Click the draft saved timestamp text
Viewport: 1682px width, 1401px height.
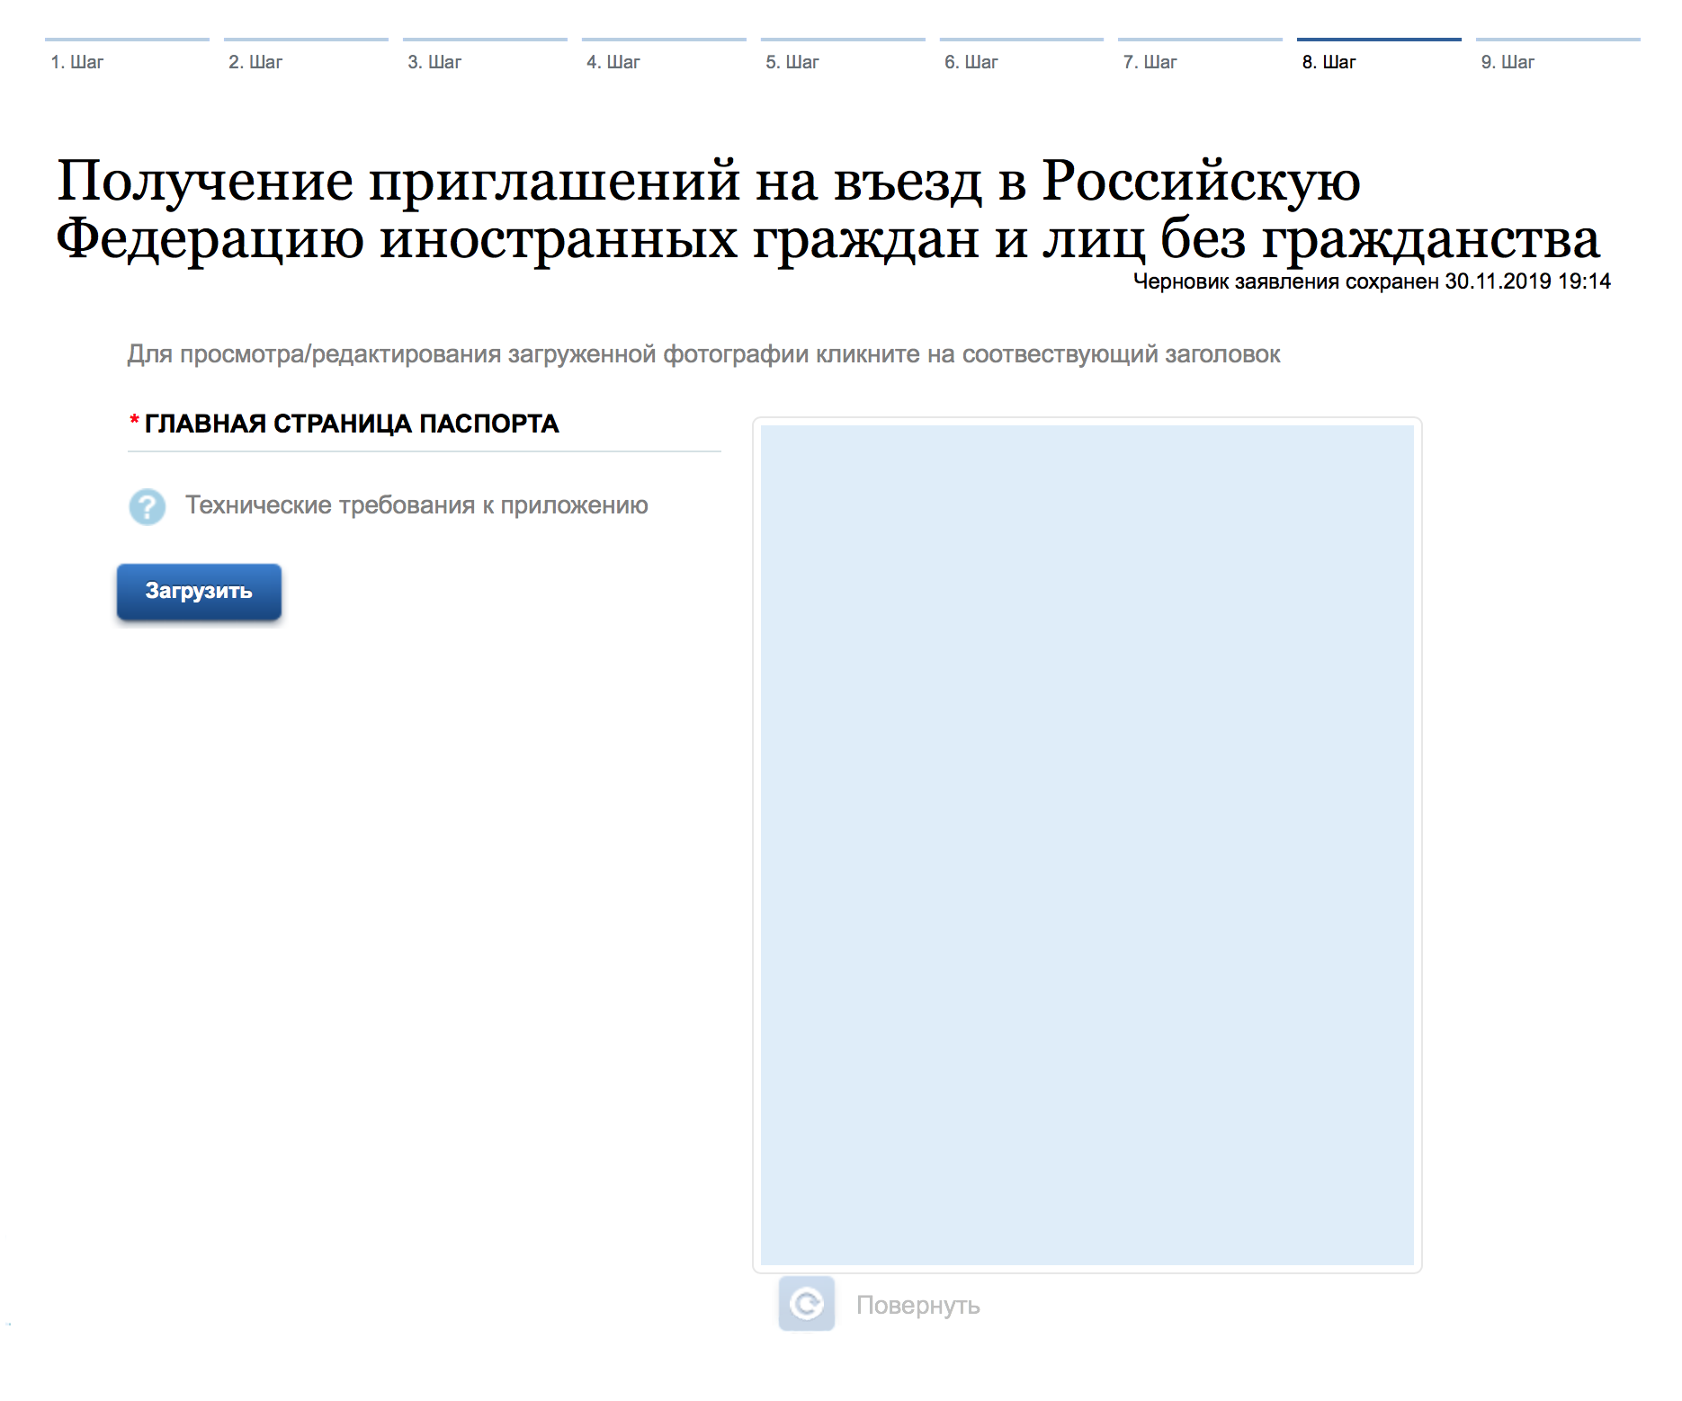point(1371,281)
